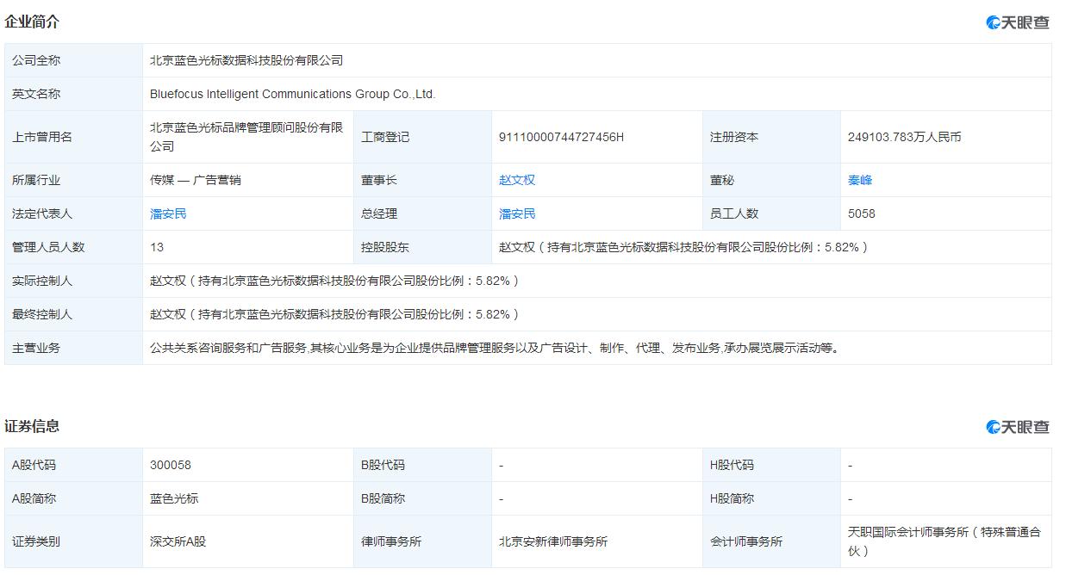The height and width of the screenshot is (575, 1066).
Task: Select accounting firm 天职国际会计师事务所
Action: 944,541
